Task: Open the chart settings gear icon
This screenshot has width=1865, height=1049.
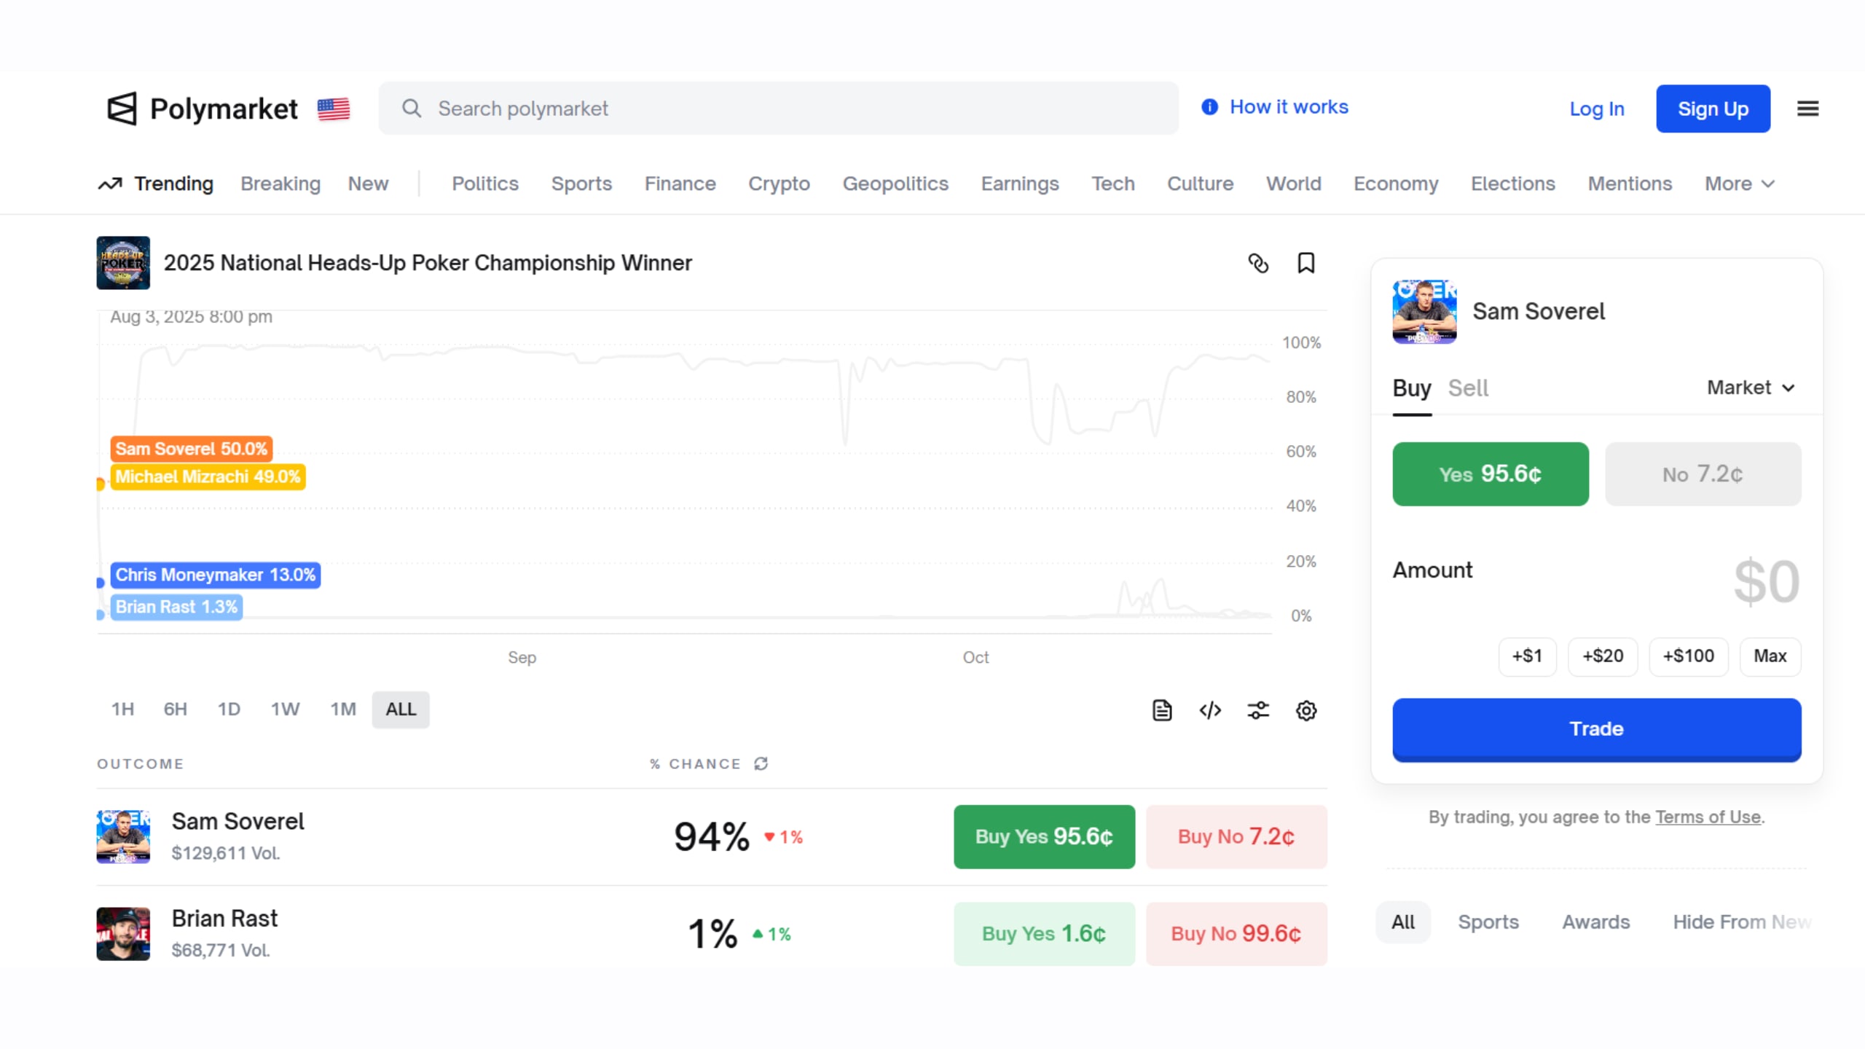Action: 1306,710
